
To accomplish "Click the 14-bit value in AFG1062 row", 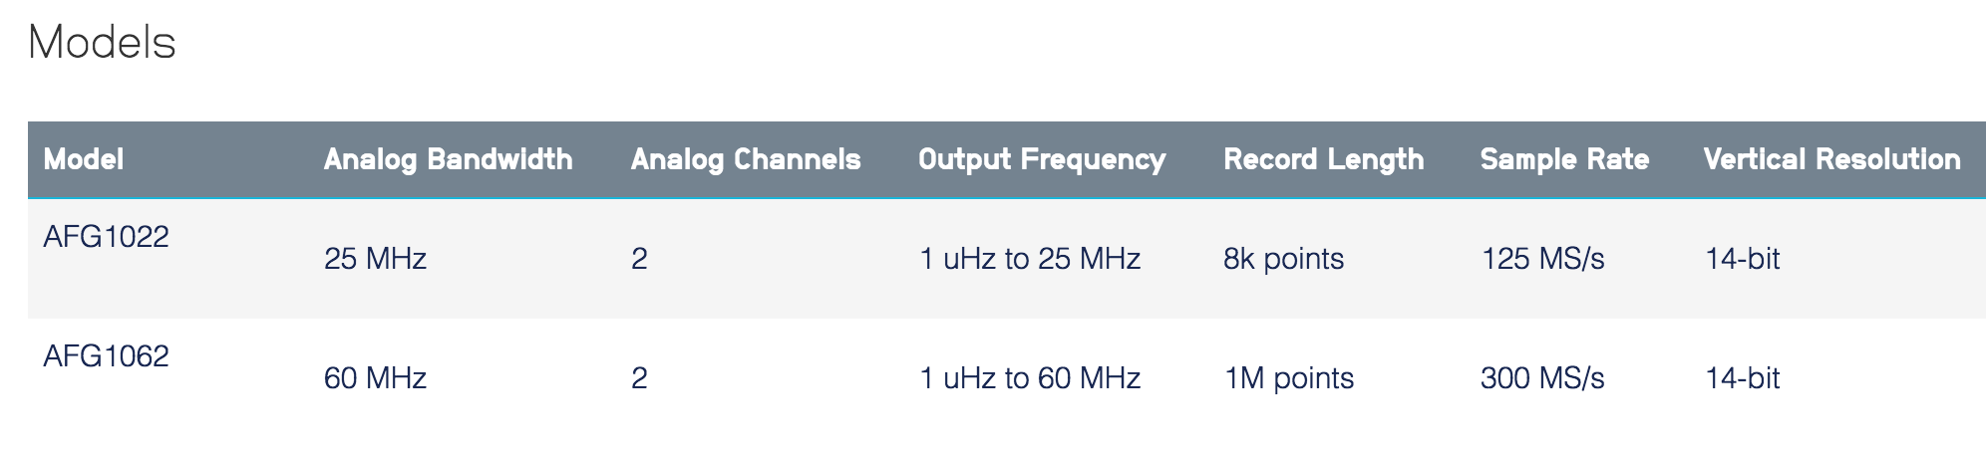I will pyautogui.click(x=1742, y=378).
